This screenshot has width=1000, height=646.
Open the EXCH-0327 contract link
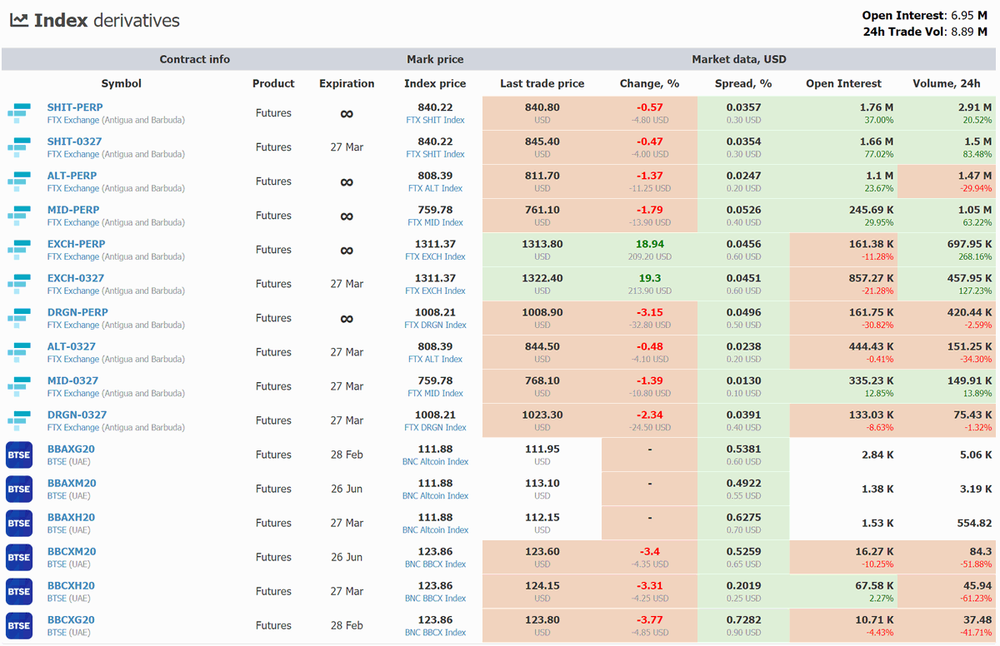pos(76,278)
